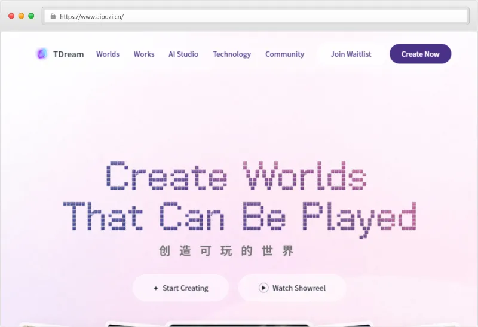Click the TDream brand name text
This screenshot has width=478, height=327.
tap(69, 54)
